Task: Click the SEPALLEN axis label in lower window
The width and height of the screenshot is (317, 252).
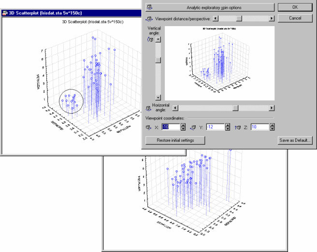Action: pyautogui.click(x=164, y=225)
